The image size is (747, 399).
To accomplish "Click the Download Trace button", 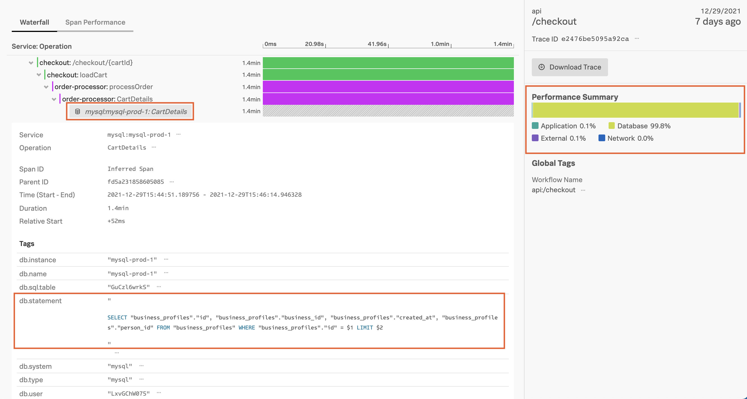I will pyautogui.click(x=570, y=67).
